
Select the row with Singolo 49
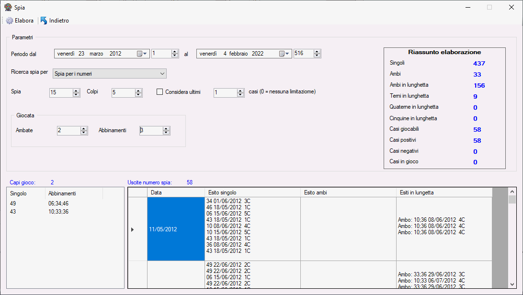coord(65,204)
